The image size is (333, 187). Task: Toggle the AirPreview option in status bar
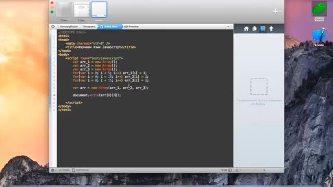80,170
